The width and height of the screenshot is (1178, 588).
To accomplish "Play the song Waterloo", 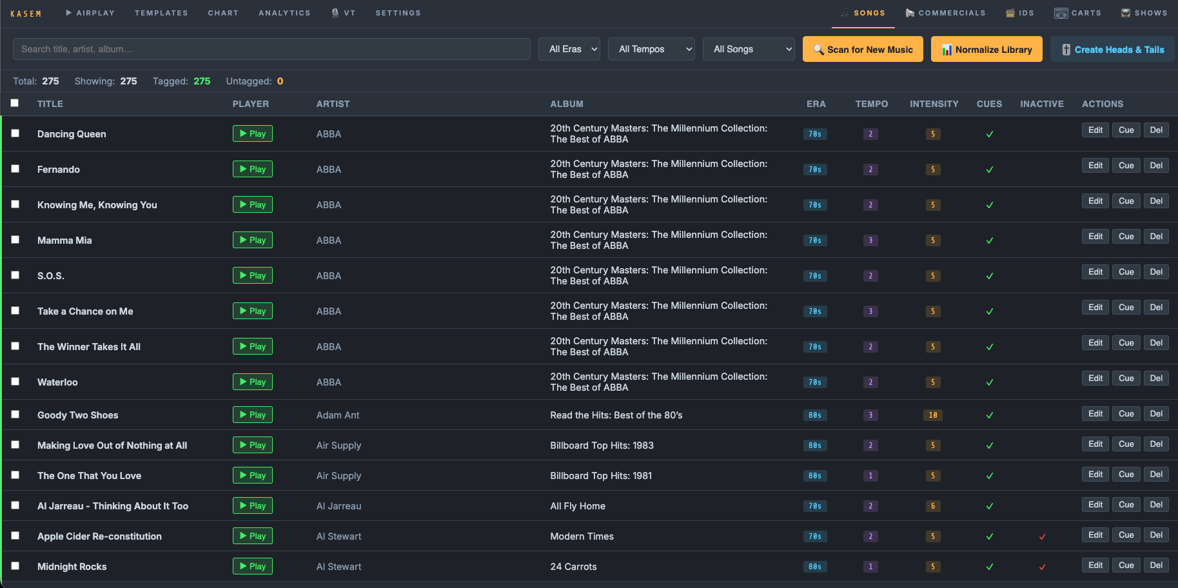I will click(253, 382).
